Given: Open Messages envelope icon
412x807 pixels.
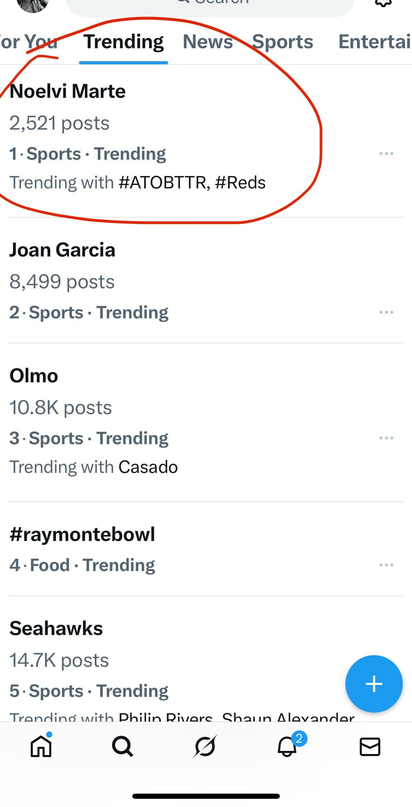Looking at the screenshot, I should 370,746.
